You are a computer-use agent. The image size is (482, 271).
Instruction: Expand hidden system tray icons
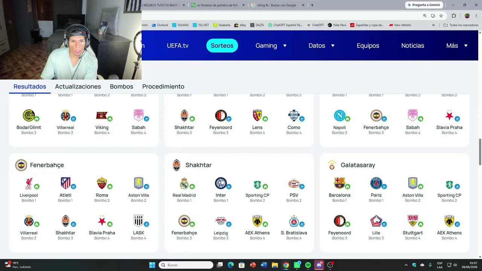click(406, 265)
